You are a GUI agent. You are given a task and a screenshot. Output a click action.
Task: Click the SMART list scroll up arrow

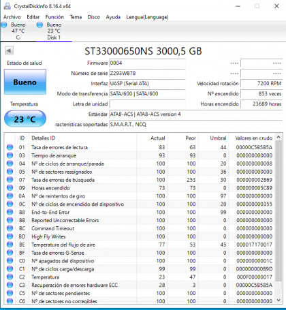279,137
